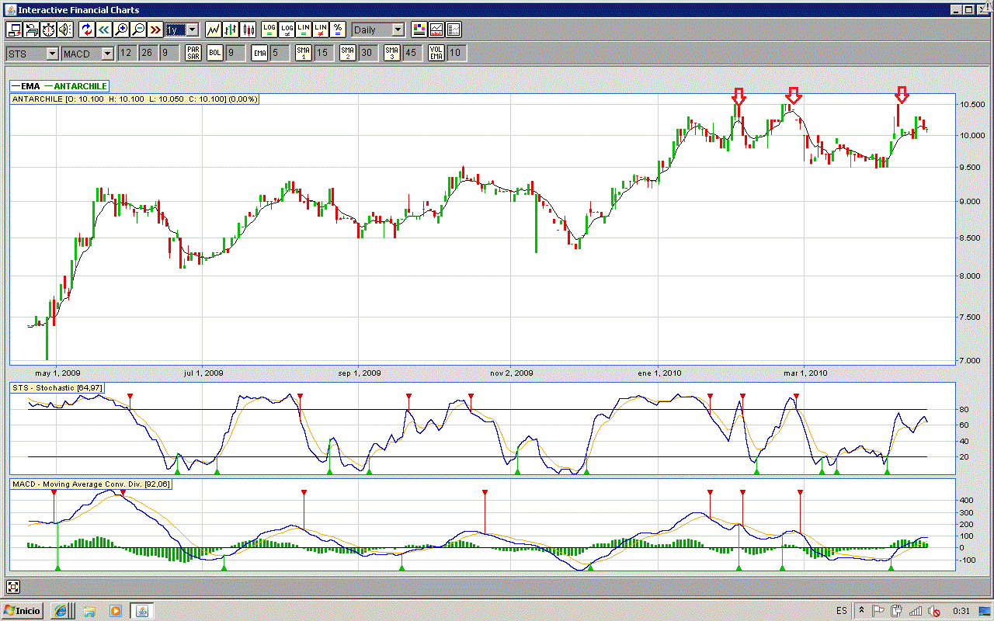Click the jul 1, 2009 date label

[x=203, y=373]
